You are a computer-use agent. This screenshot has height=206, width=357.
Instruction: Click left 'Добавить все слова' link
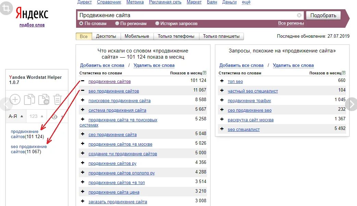coord(102,65)
